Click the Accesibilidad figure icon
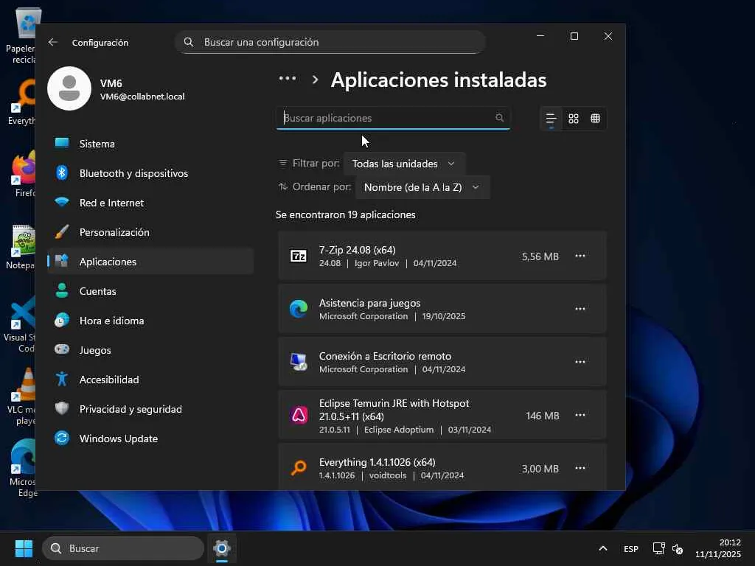The width and height of the screenshot is (755, 566). (62, 380)
